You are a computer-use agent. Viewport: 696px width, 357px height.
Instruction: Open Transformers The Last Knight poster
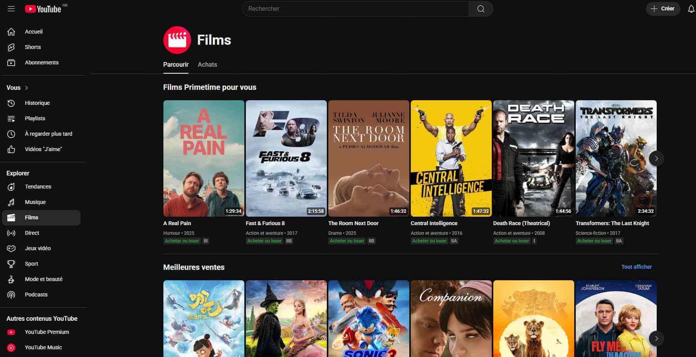pos(616,158)
